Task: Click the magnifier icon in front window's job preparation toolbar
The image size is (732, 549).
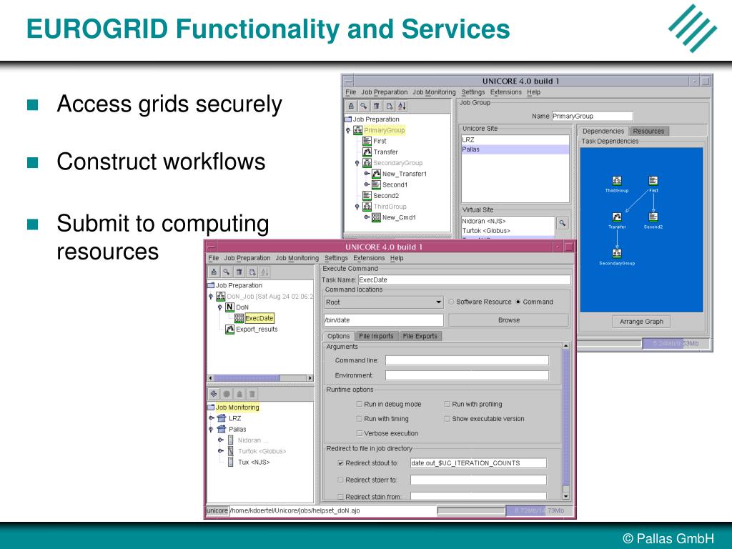Action: click(227, 272)
